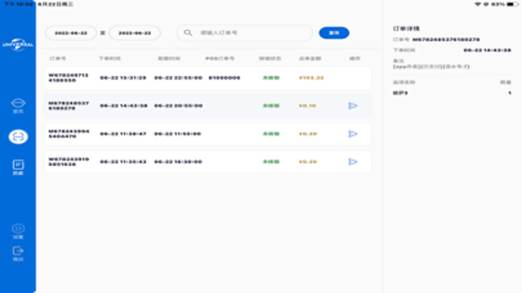Open the settings gear in the sidebar
522x293 pixels.
18,231
